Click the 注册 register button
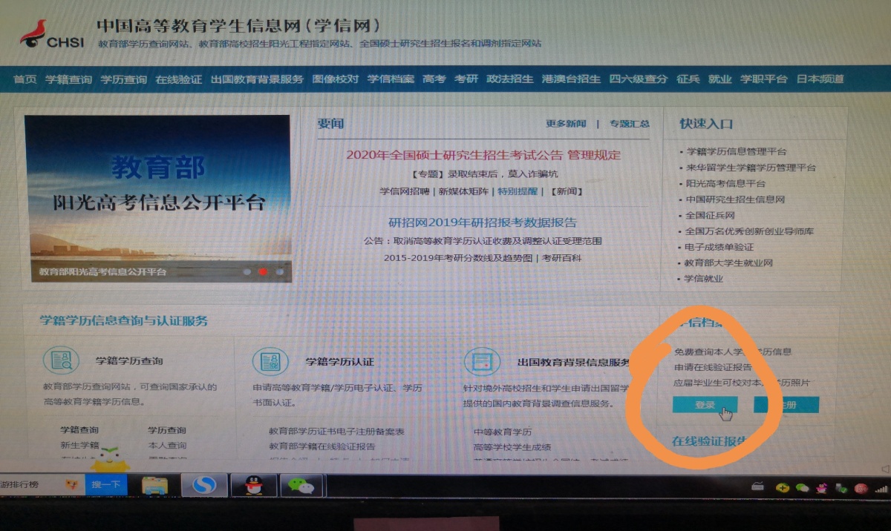Image resolution: width=891 pixels, height=531 pixels. pos(786,405)
